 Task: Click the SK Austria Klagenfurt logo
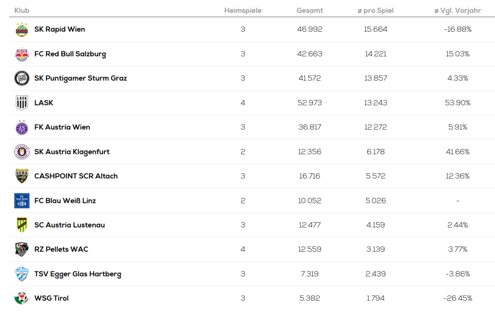tap(22, 152)
